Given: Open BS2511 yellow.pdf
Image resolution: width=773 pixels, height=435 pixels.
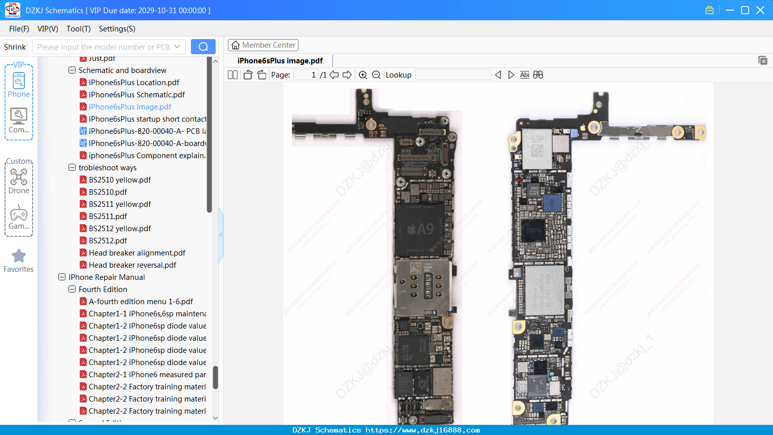Looking at the screenshot, I should click(x=115, y=204).
